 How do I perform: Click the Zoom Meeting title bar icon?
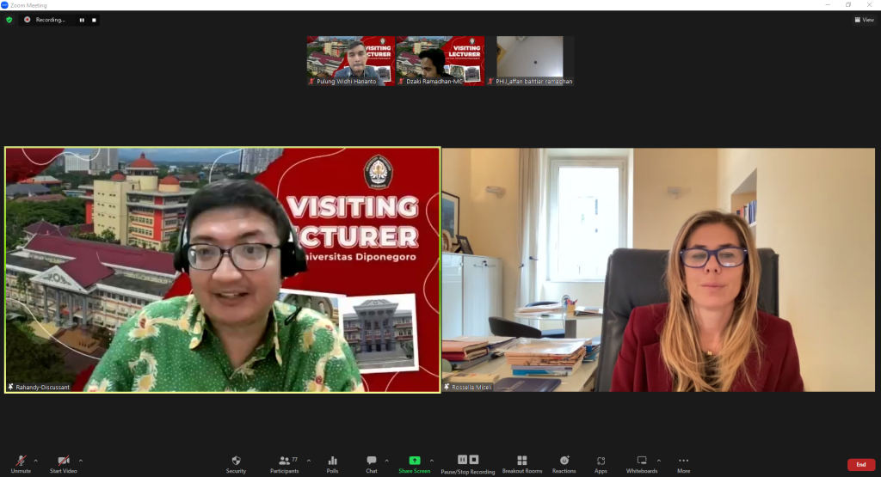coord(4,5)
